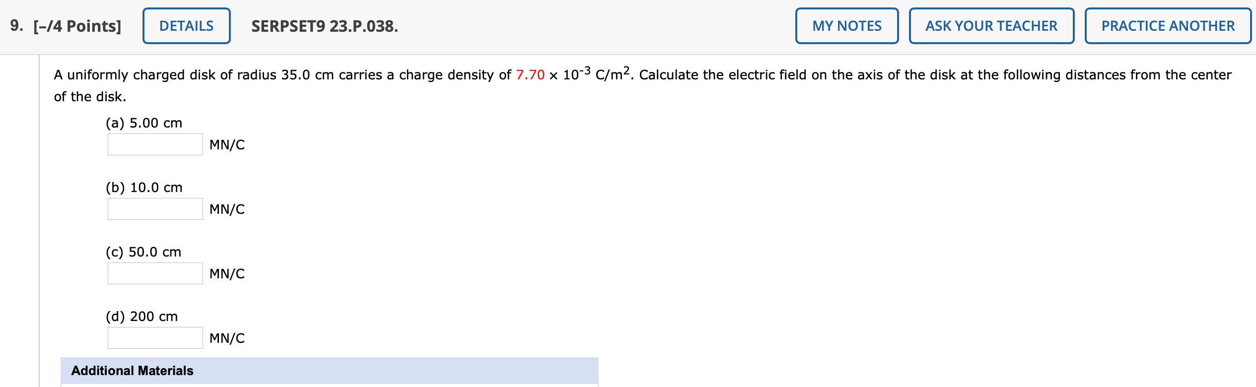Click the part (c) 50.0 cm label

click(x=143, y=252)
